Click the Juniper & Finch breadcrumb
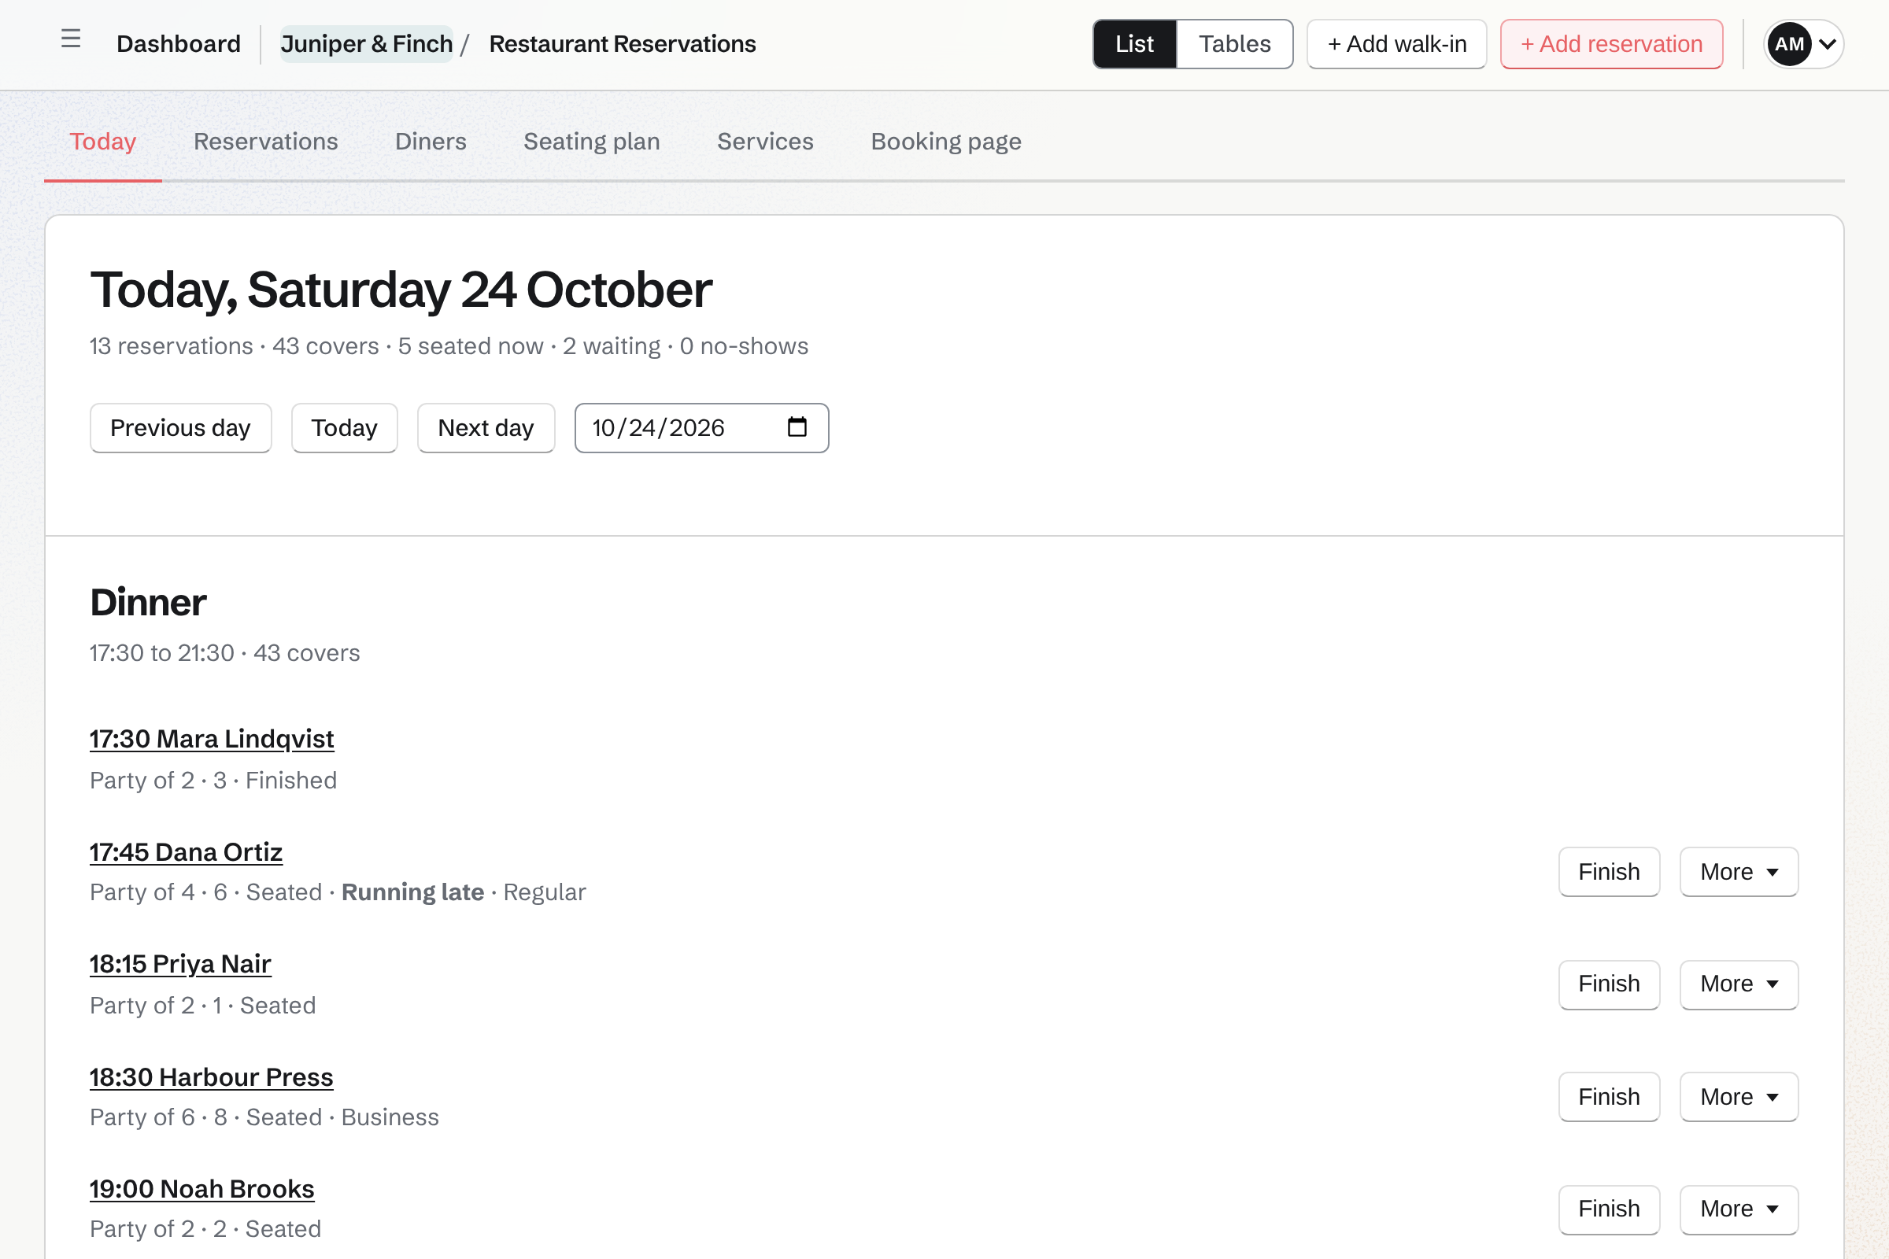The image size is (1889, 1259). tap(366, 44)
